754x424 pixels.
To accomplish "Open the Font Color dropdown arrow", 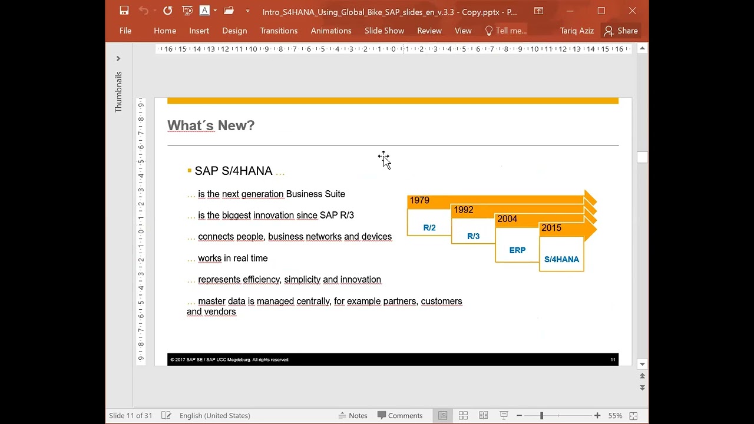I will coord(216,11).
